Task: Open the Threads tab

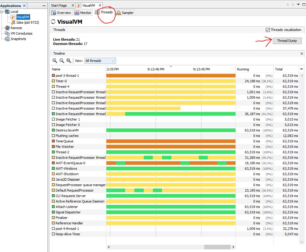Action: coord(104,12)
